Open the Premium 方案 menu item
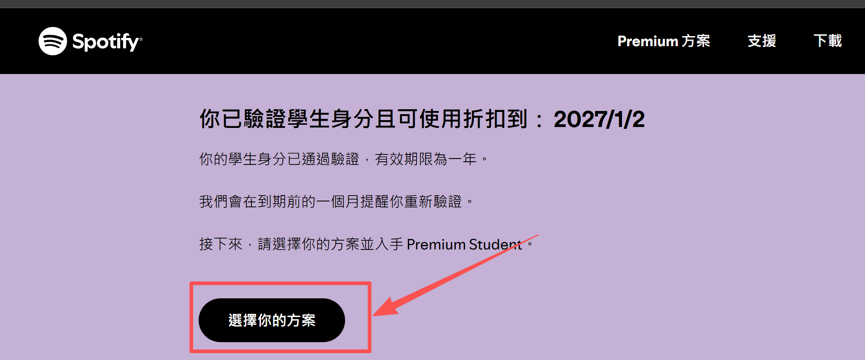Image resolution: width=865 pixels, height=360 pixels. pos(664,41)
